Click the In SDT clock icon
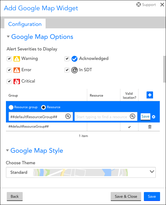Image resolution: width=166 pixels, height=205 pixels. [74, 70]
